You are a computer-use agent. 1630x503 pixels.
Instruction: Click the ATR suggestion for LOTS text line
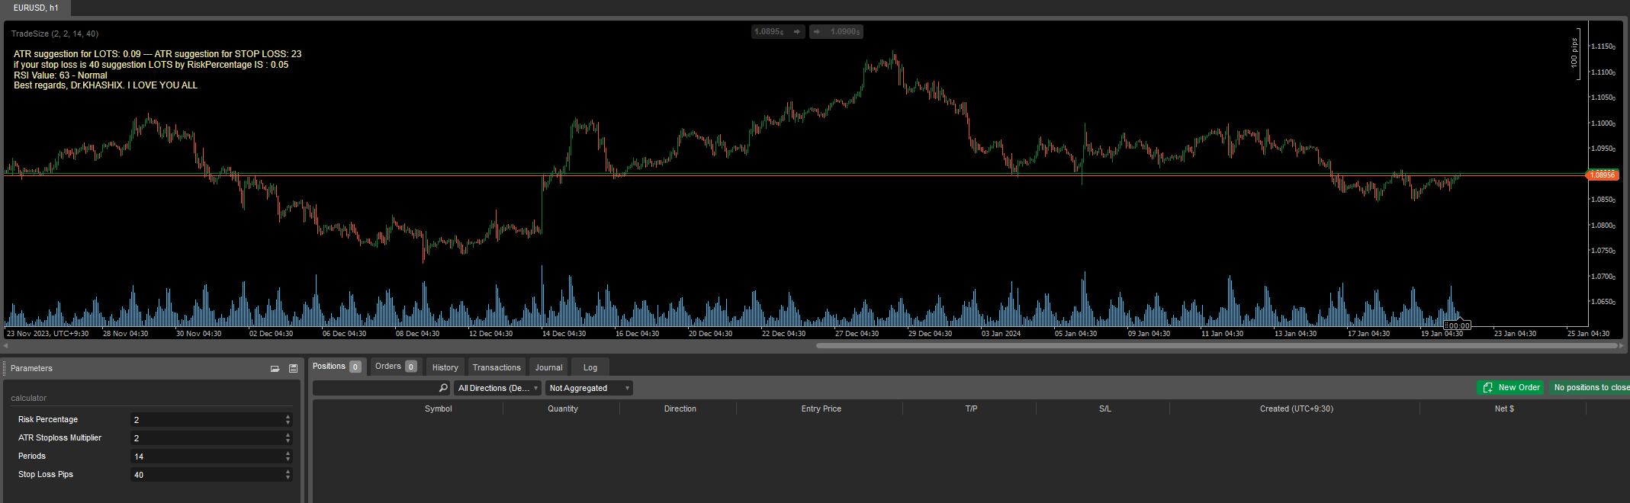click(x=157, y=54)
